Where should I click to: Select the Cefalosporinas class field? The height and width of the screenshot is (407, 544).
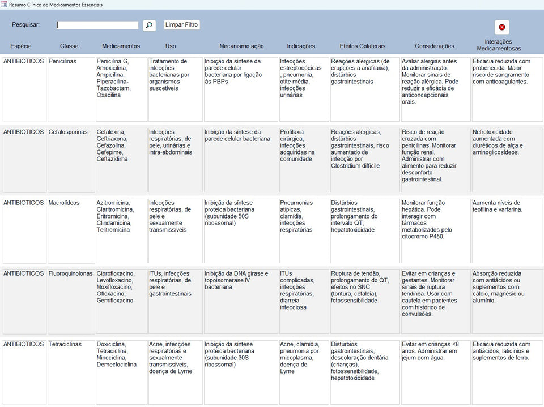click(x=70, y=160)
